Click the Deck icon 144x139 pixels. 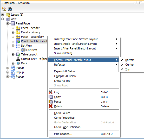[18, 63]
